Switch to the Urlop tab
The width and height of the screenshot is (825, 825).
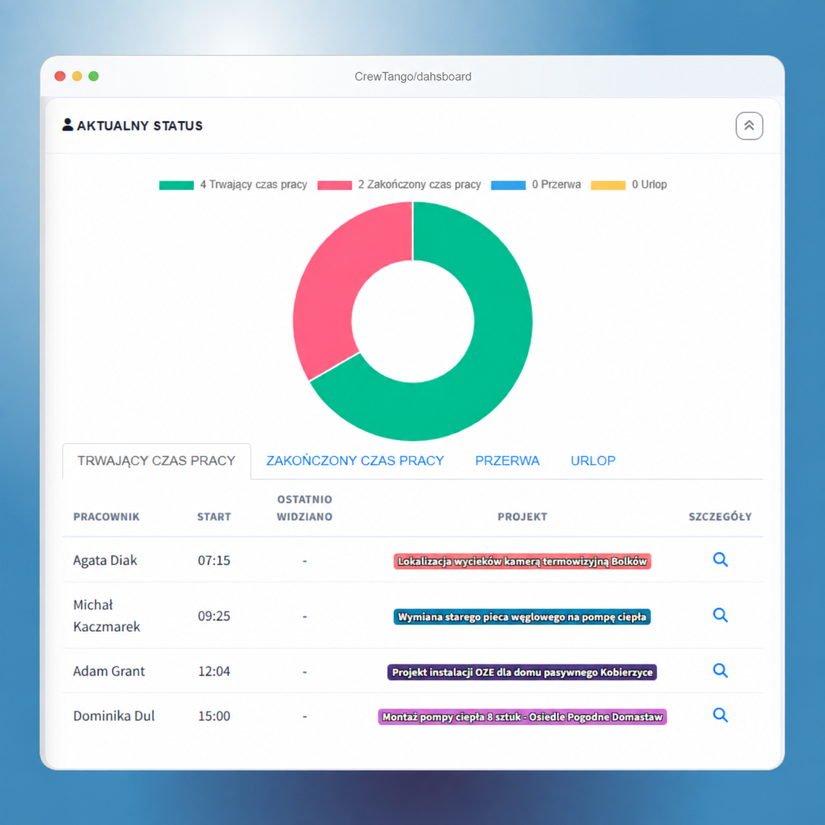tap(593, 461)
